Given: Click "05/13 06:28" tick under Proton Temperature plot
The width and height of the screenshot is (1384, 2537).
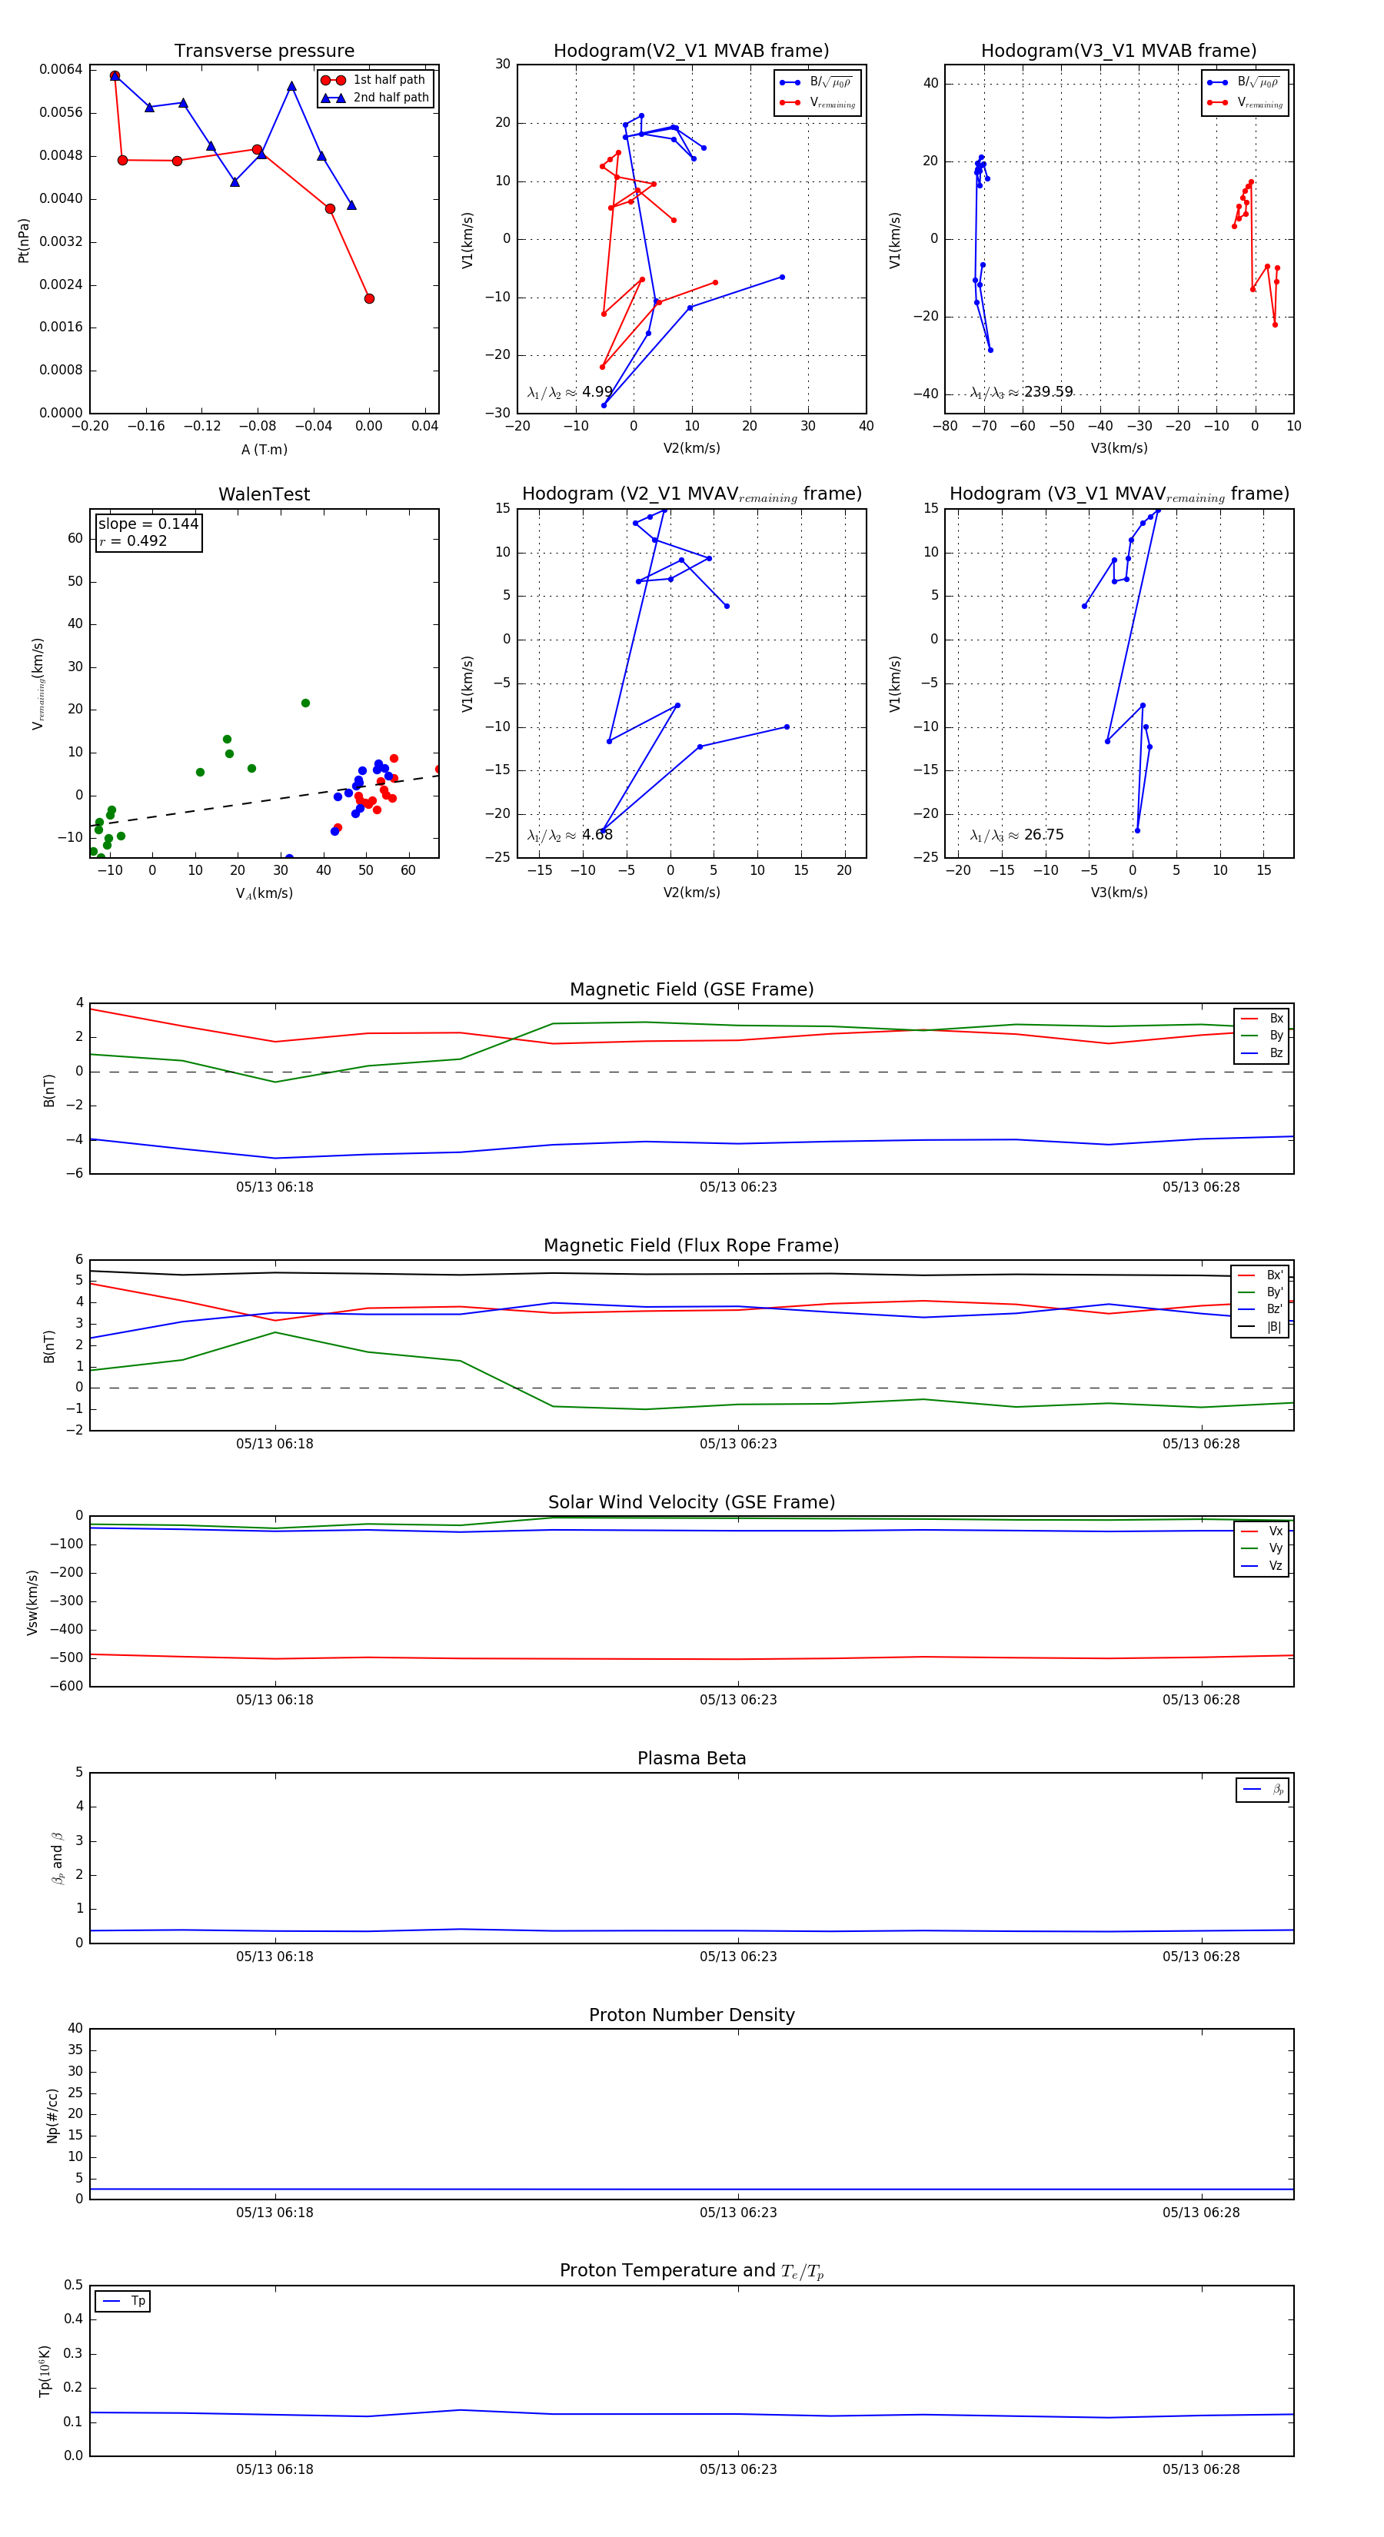Looking at the screenshot, I should 1201,2470.
